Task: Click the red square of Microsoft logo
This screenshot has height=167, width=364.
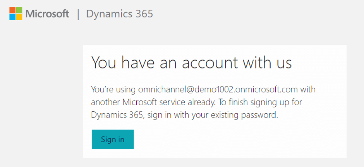Action: pos(12,10)
